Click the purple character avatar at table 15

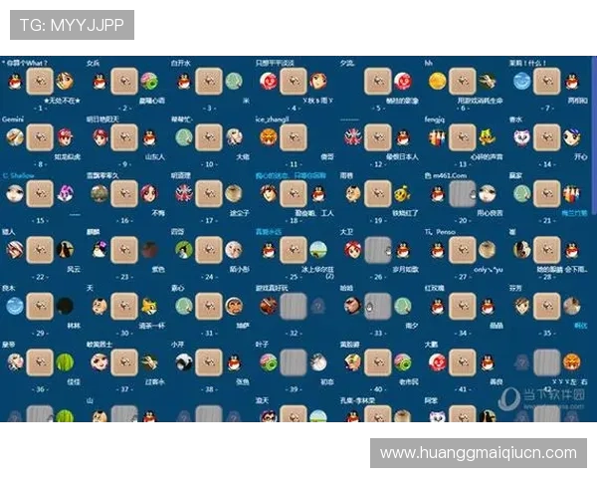[x=65, y=193]
